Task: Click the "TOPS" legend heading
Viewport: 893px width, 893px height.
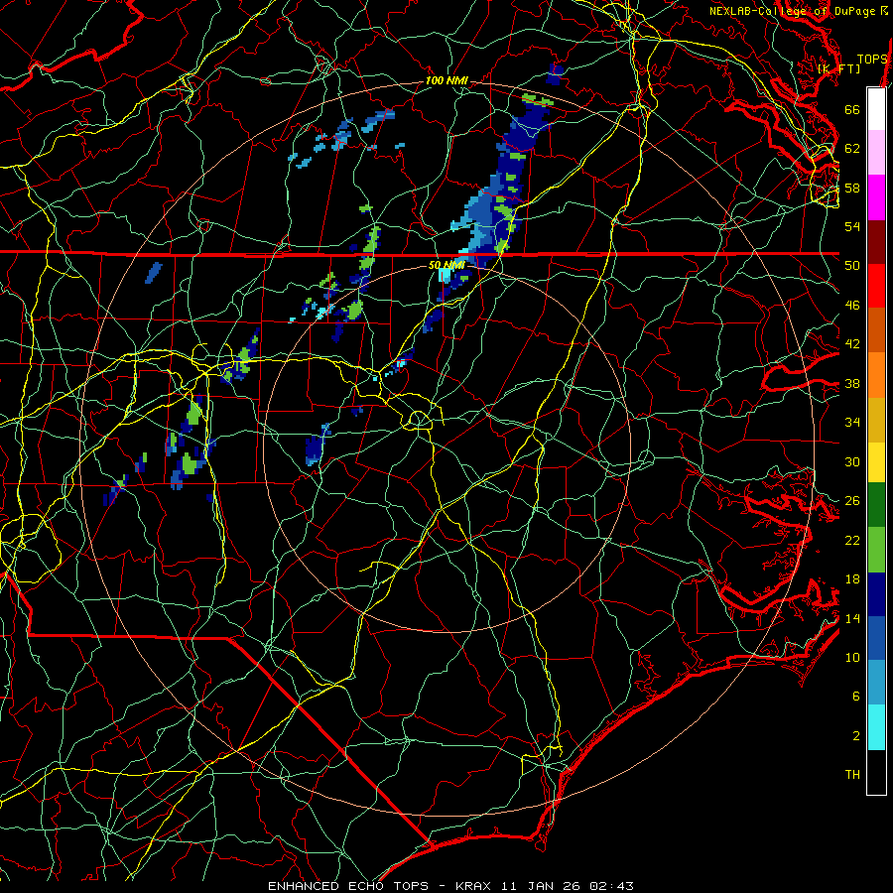Action: coord(872,60)
